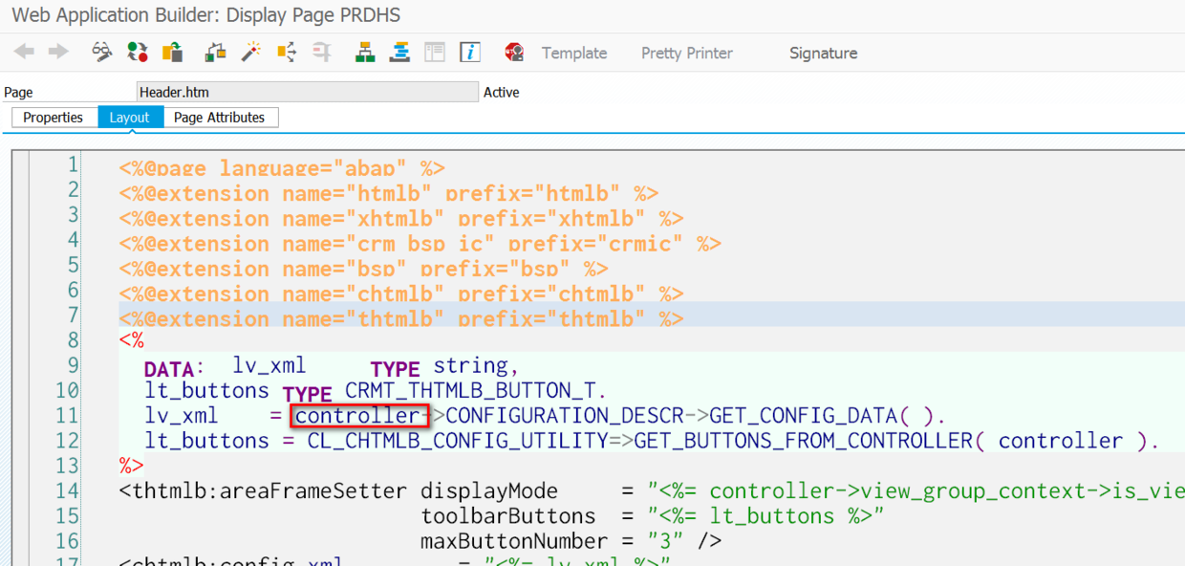Open the Signature button
The image size is (1185, 566).
(823, 54)
